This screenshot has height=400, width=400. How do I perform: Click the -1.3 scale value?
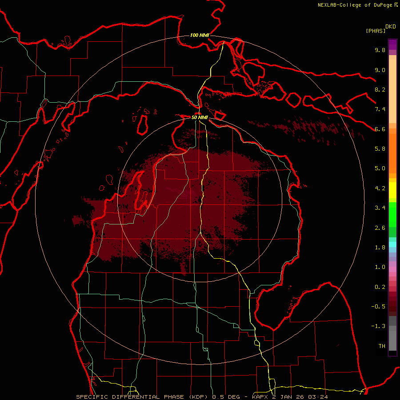pyautogui.click(x=378, y=326)
